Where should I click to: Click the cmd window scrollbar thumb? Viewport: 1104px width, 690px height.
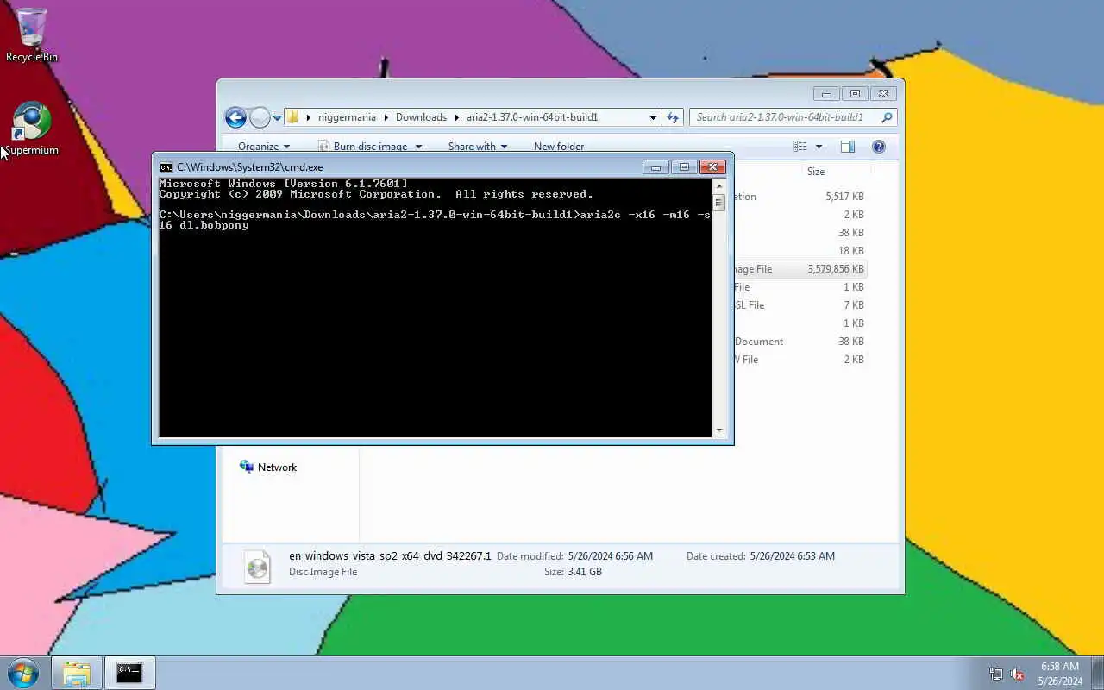(x=718, y=203)
